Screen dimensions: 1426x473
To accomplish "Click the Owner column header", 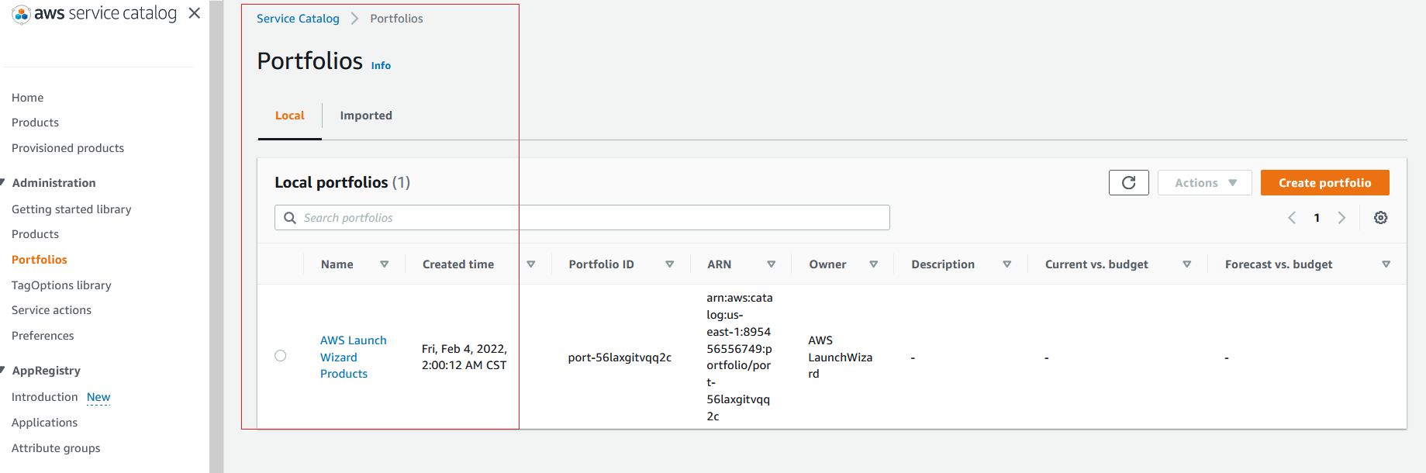I will [x=827, y=264].
